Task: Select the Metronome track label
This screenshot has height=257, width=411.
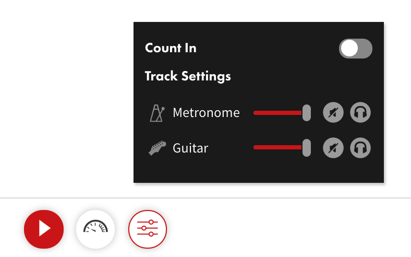Action: [206, 113]
